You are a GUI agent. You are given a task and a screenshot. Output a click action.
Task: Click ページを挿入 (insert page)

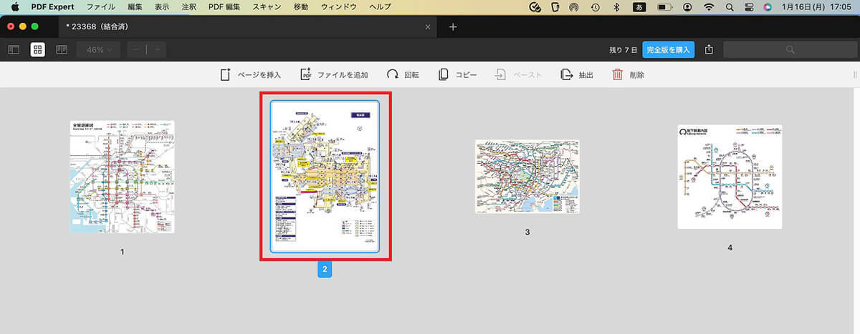[250, 74]
